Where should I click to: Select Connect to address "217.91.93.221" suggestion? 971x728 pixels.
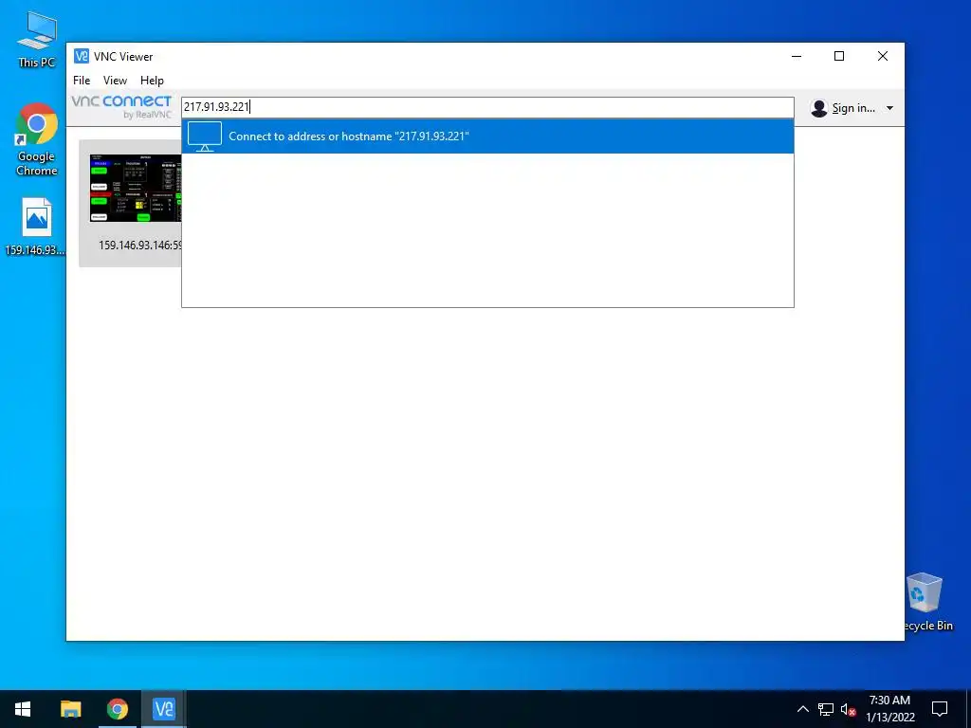click(487, 136)
